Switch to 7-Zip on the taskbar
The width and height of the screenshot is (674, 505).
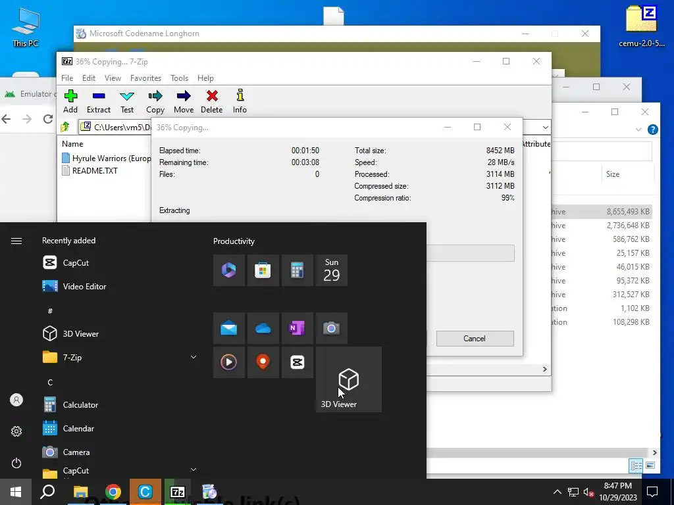[x=178, y=492]
